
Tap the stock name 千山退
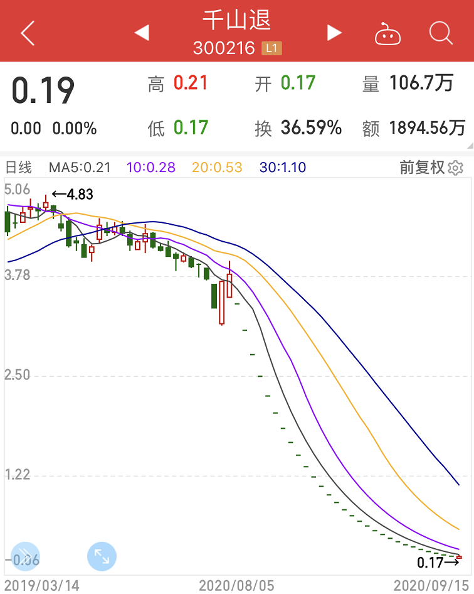pyautogui.click(x=236, y=20)
